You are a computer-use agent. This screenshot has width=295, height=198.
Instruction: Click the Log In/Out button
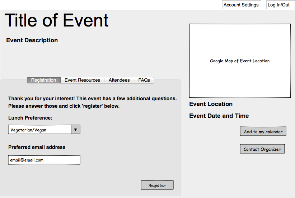(279, 5)
